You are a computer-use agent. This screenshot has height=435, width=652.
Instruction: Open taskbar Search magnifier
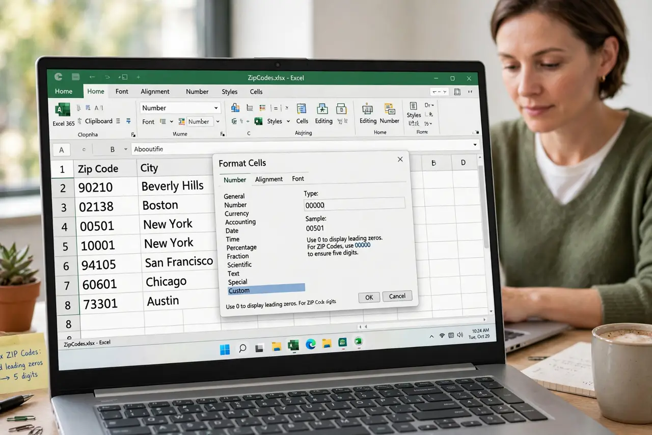(242, 348)
